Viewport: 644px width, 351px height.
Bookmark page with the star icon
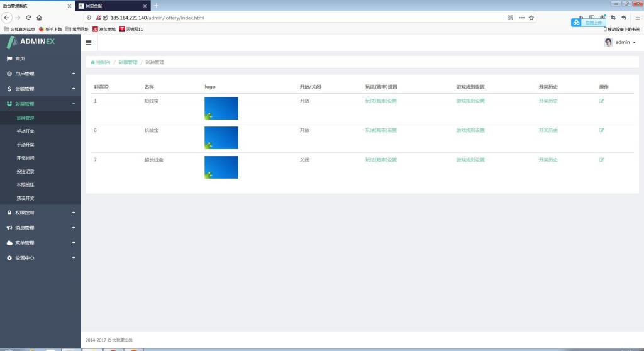point(531,18)
